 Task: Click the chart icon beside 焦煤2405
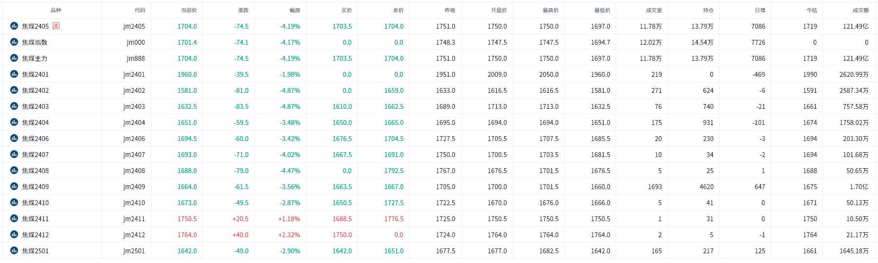pyautogui.click(x=14, y=26)
